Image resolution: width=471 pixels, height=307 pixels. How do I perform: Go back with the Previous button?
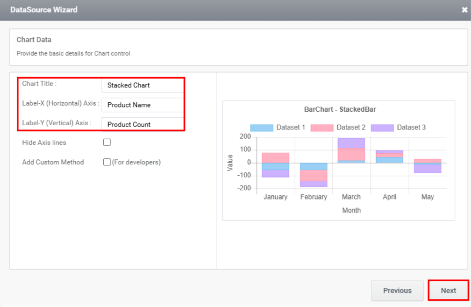click(x=397, y=290)
